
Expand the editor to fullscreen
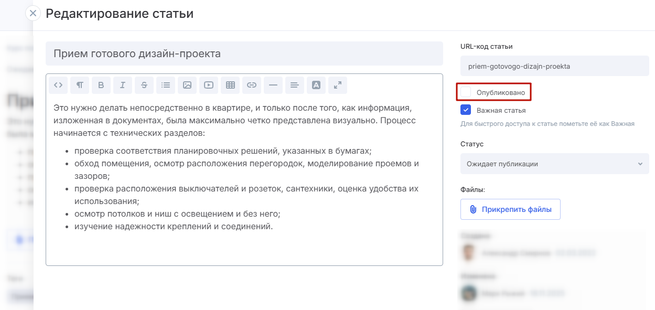point(338,85)
